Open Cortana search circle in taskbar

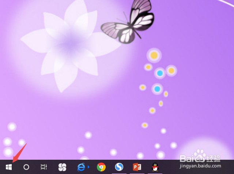coord(26,167)
